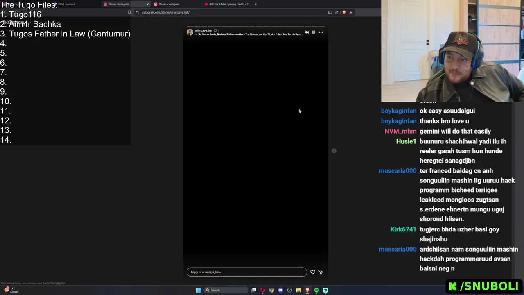Open Spotify from the taskbar
The height and width of the screenshot is (295, 524).
316,290
